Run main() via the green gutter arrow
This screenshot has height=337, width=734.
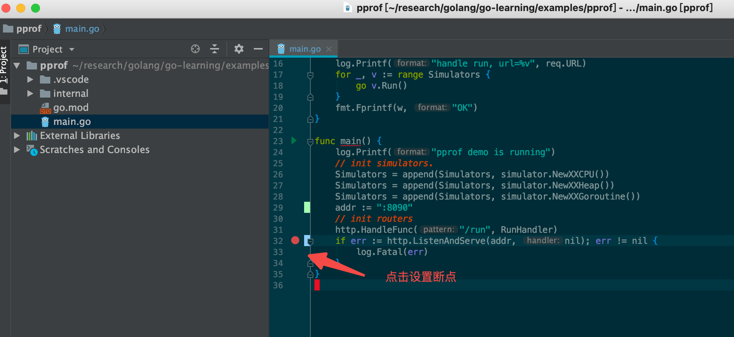293,141
